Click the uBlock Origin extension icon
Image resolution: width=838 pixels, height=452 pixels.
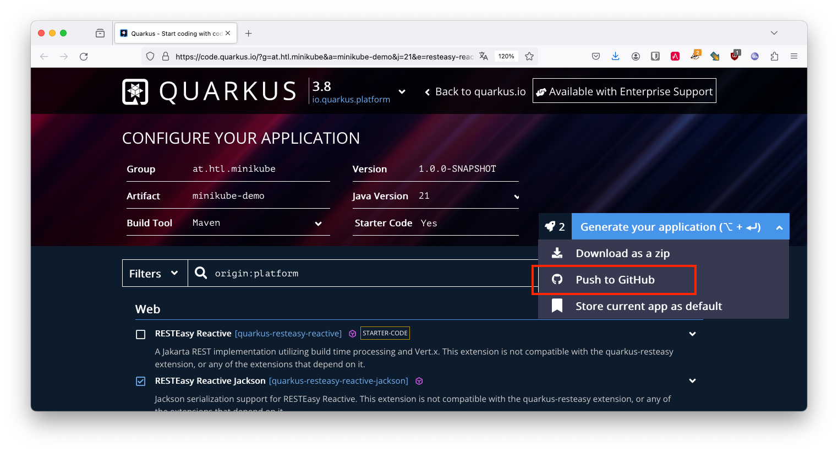[x=735, y=56]
